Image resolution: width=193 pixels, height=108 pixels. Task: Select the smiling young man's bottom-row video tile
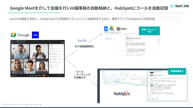(30, 66)
